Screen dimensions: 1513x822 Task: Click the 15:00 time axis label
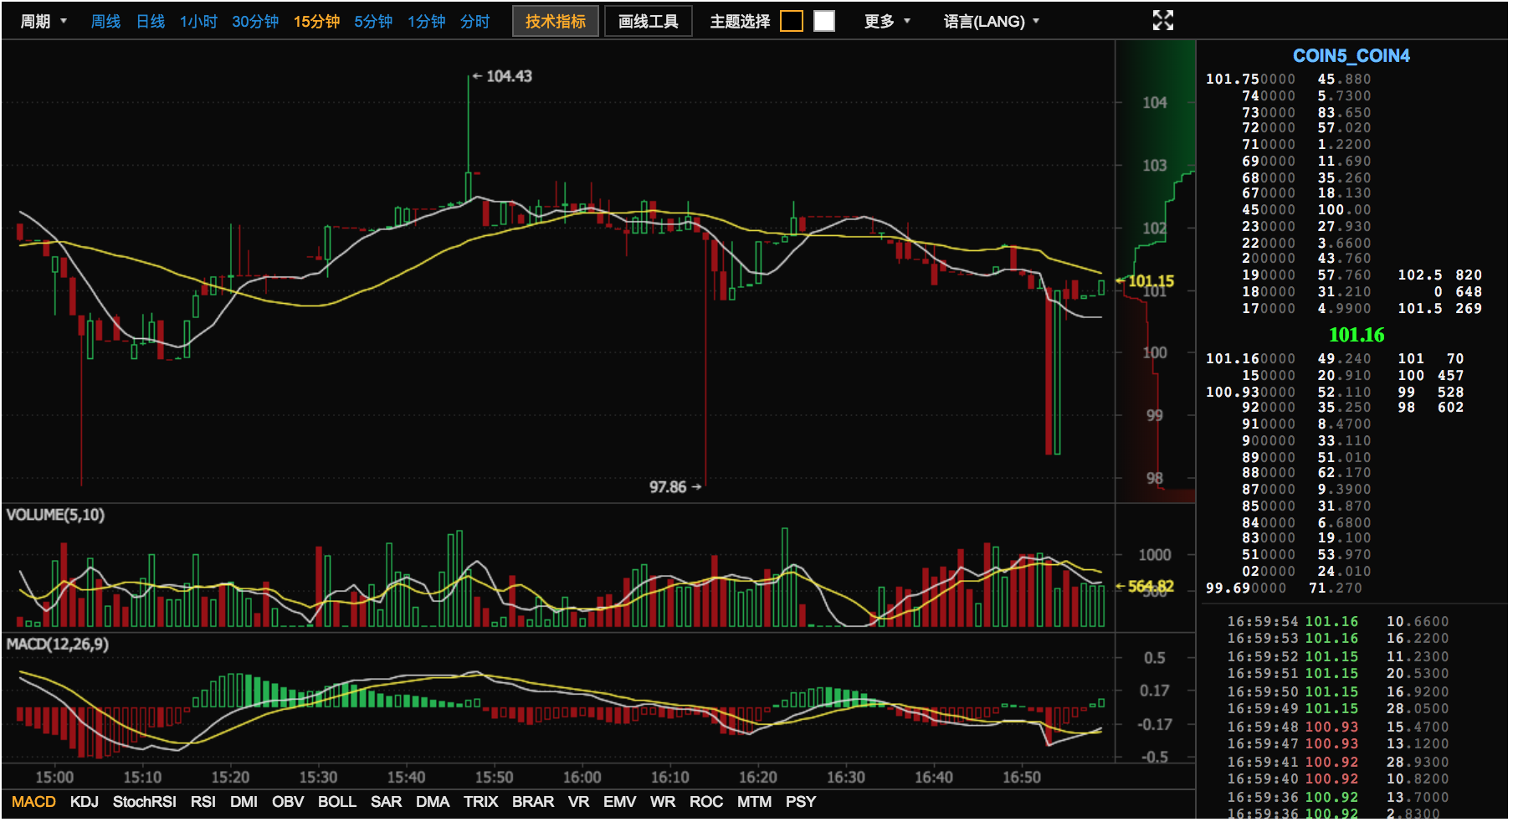[54, 778]
